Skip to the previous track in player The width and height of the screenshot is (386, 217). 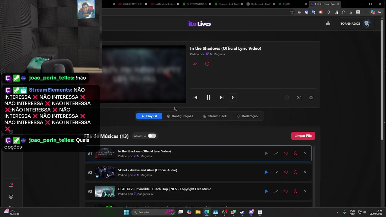[x=195, y=97]
